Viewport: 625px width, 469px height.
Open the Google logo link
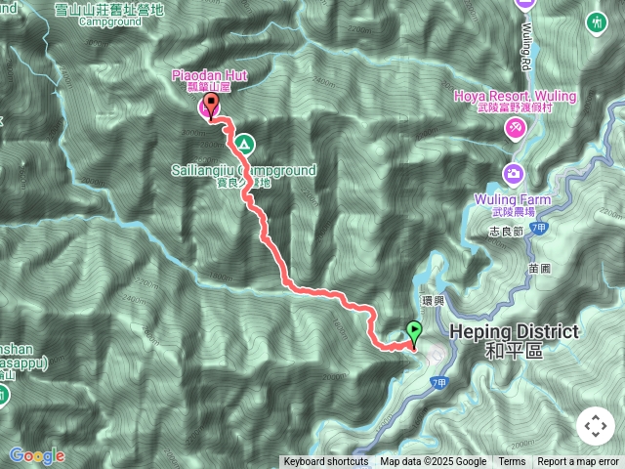(x=37, y=455)
